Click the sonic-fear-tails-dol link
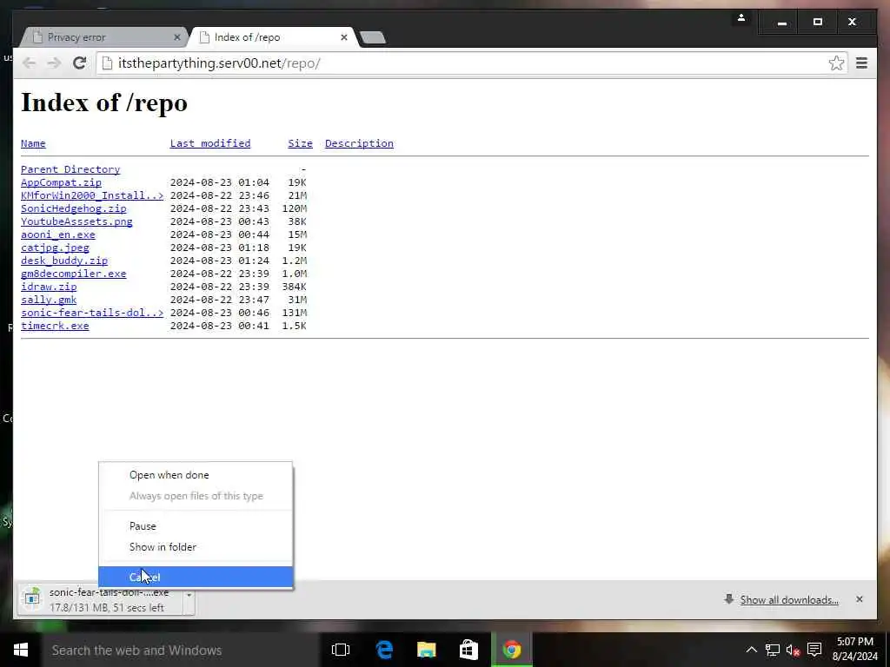 (92, 313)
